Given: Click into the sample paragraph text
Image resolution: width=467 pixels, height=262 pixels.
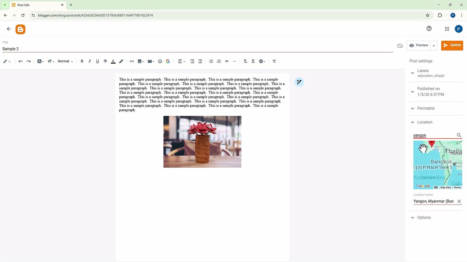Looking at the screenshot, I should 202,95.
